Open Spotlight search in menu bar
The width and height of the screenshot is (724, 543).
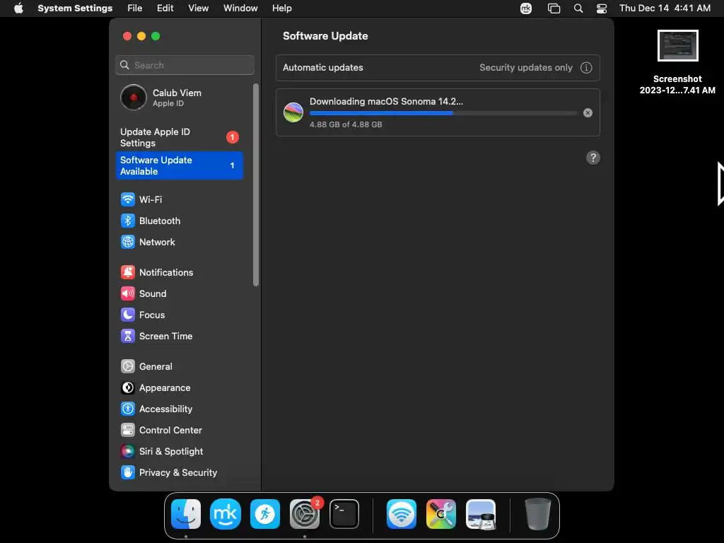click(578, 8)
